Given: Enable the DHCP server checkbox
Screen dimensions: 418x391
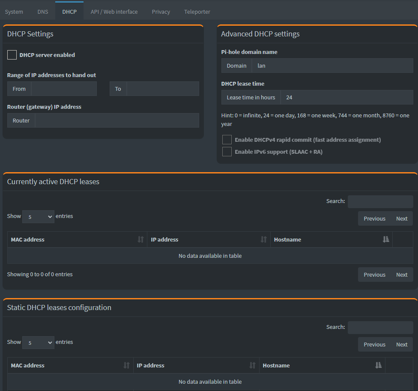Looking at the screenshot, I should [12, 55].
